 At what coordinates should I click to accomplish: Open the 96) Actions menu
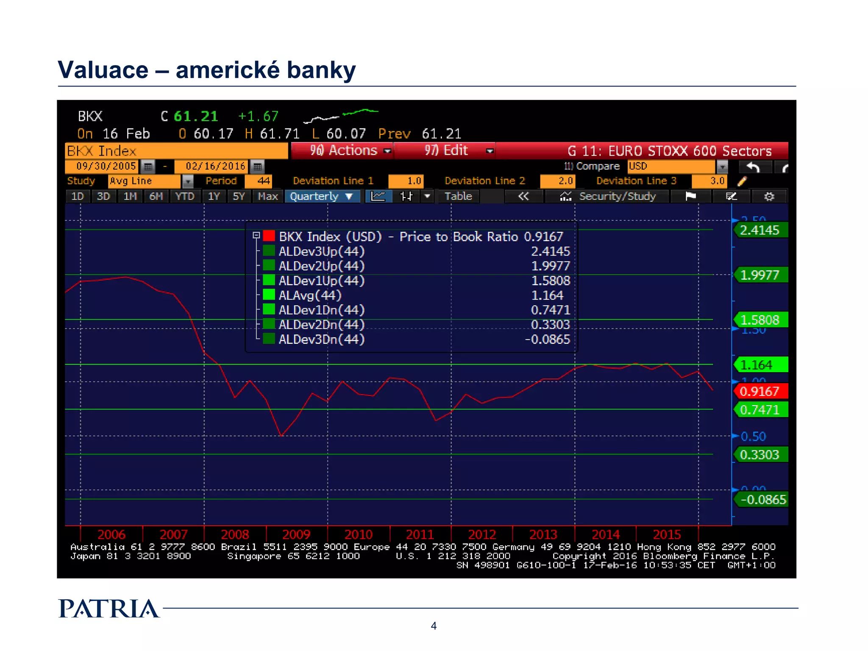(343, 150)
